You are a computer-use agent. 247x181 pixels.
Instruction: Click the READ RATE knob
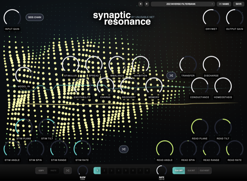point(235,149)
